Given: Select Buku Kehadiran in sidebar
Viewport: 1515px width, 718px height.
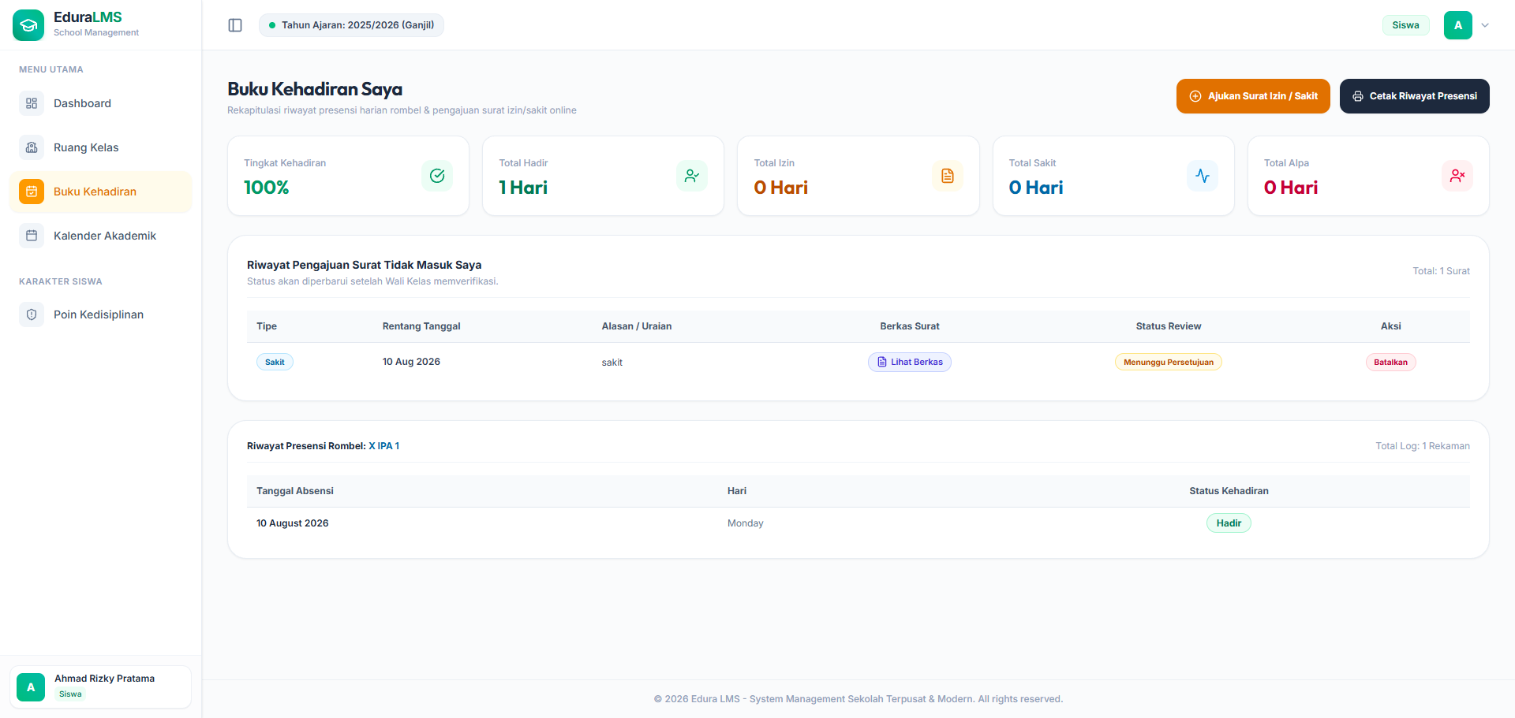Looking at the screenshot, I should [x=101, y=192].
